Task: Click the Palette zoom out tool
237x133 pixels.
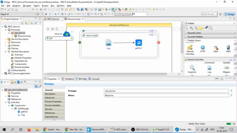Action: [x=196, y=28]
